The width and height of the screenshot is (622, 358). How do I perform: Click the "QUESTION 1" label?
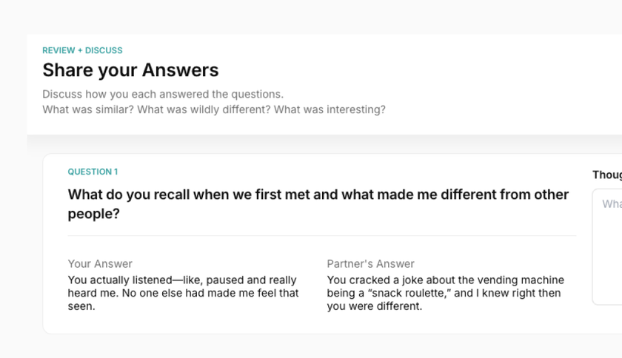[93, 172]
